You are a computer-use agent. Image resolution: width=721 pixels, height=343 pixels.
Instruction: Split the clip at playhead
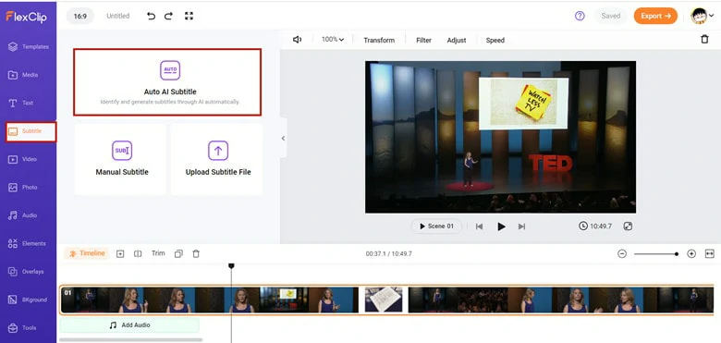pyautogui.click(x=138, y=254)
